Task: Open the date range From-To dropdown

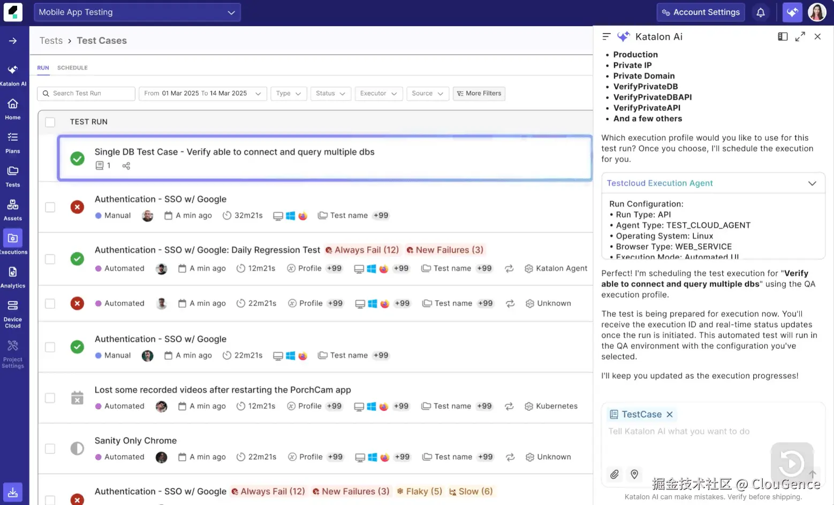Action: point(202,94)
